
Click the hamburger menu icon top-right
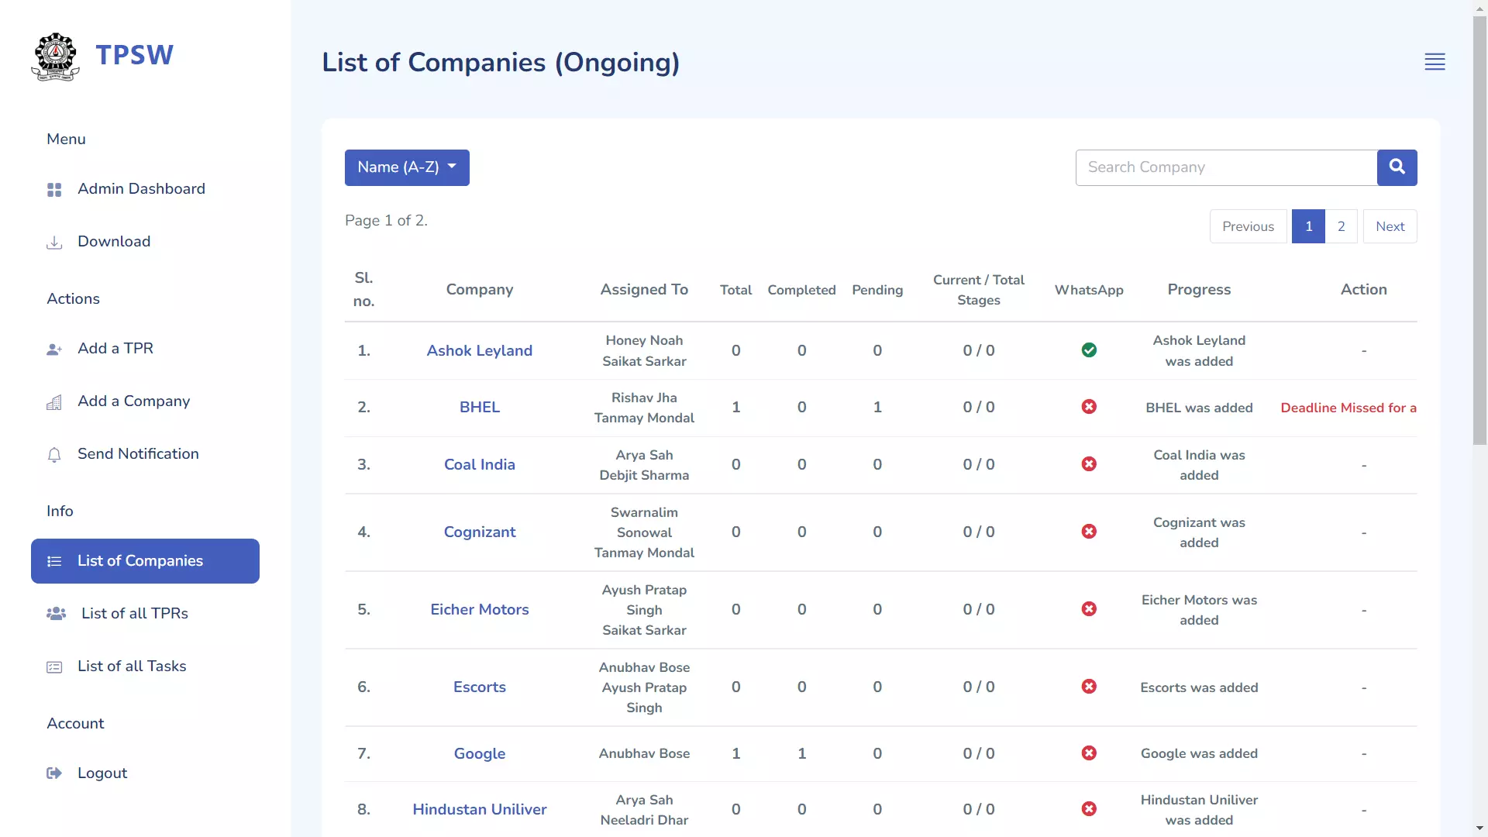point(1435,61)
